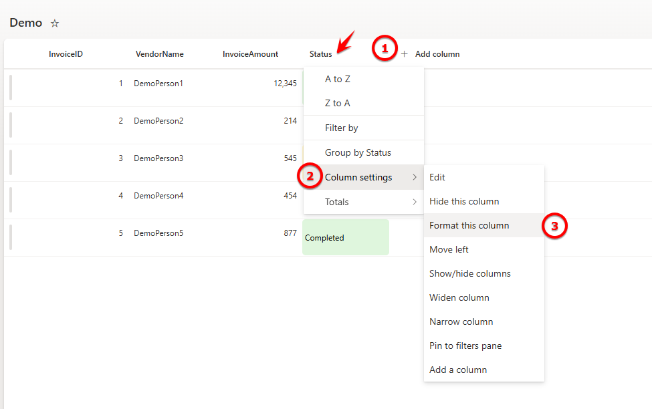Image resolution: width=652 pixels, height=409 pixels.
Task: Click the plus icon beside Add column
Action: click(404, 54)
